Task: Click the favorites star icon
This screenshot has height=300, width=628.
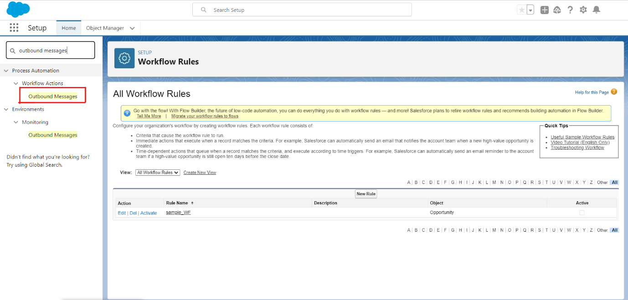Action: pos(522,10)
